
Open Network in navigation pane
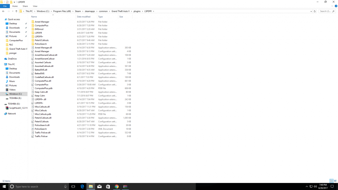click(x=12, y=114)
